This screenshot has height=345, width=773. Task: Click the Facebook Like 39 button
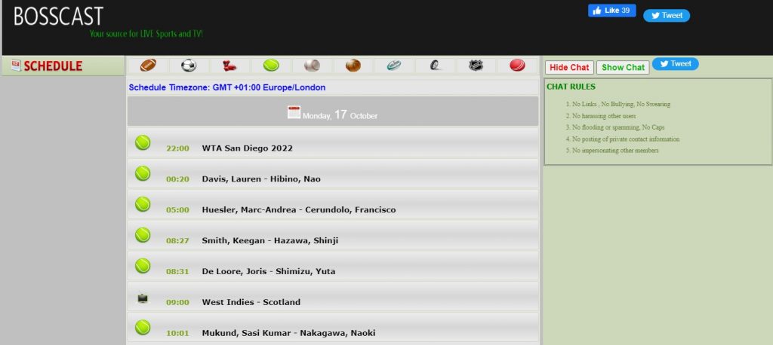tap(611, 11)
